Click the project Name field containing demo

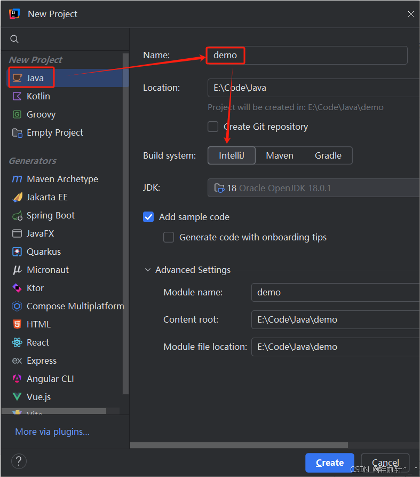tap(307, 55)
